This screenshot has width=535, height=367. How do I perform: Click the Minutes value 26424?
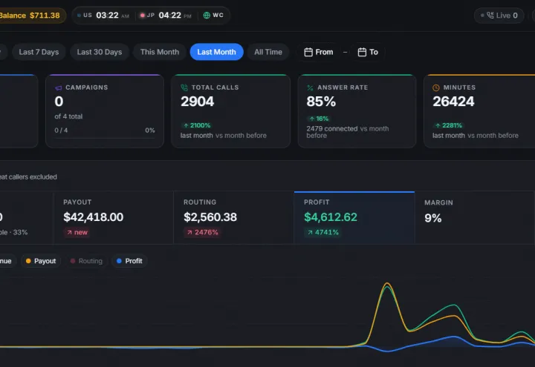pos(453,102)
